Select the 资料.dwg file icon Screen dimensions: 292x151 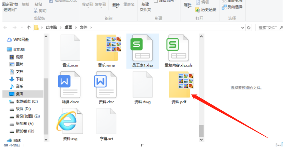143,85
